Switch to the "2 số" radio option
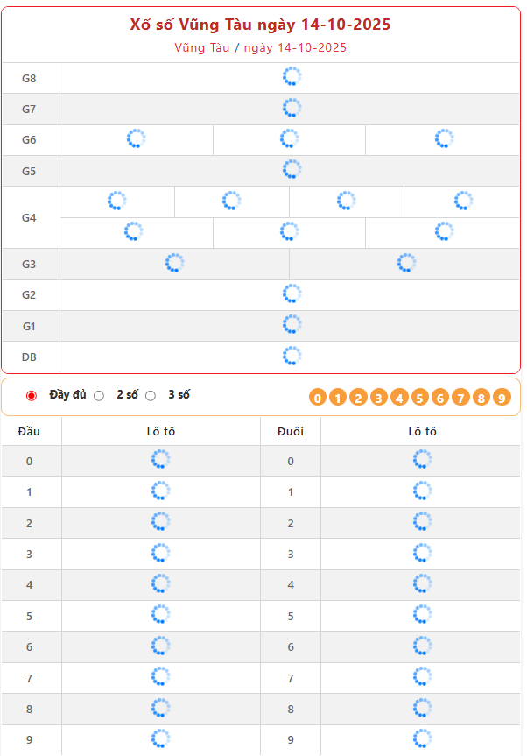The image size is (527, 756). (x=99, y=396)
